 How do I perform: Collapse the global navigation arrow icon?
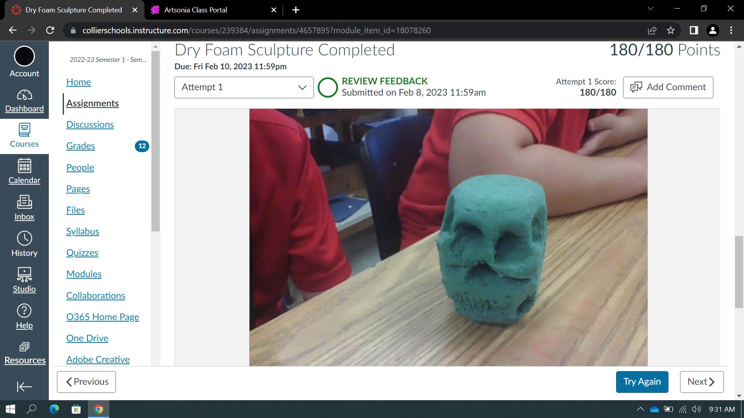click(x=24, y=386)
